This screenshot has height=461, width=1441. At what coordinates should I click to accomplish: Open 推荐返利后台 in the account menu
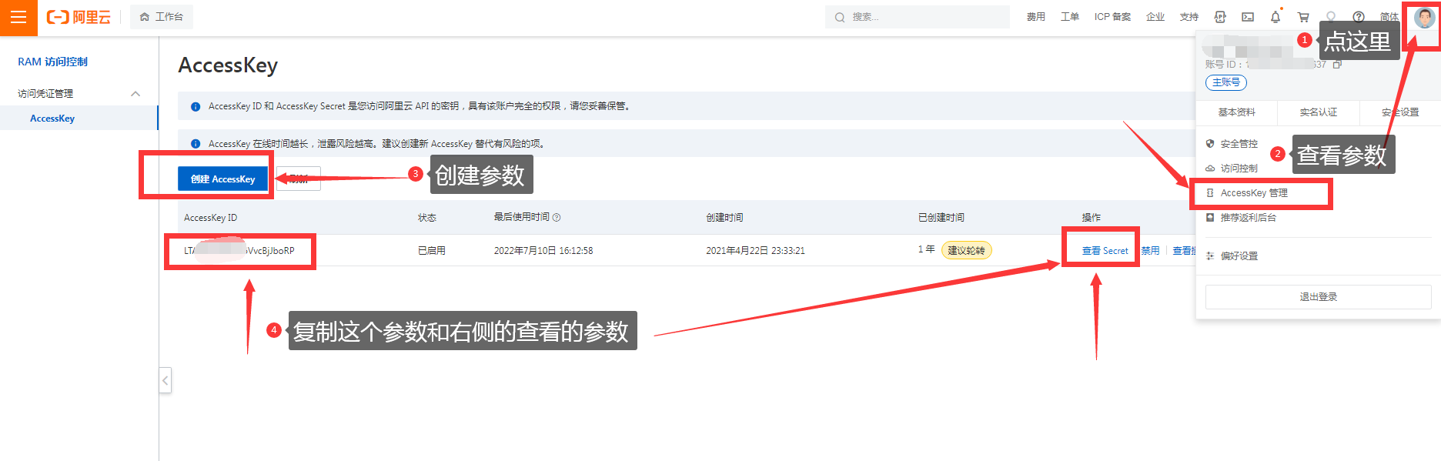tap(1249, 218)
